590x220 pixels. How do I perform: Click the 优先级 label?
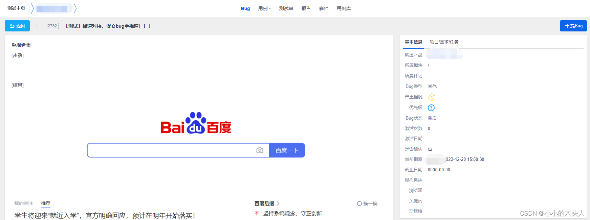pyautogui.click(x=416, y=107)
